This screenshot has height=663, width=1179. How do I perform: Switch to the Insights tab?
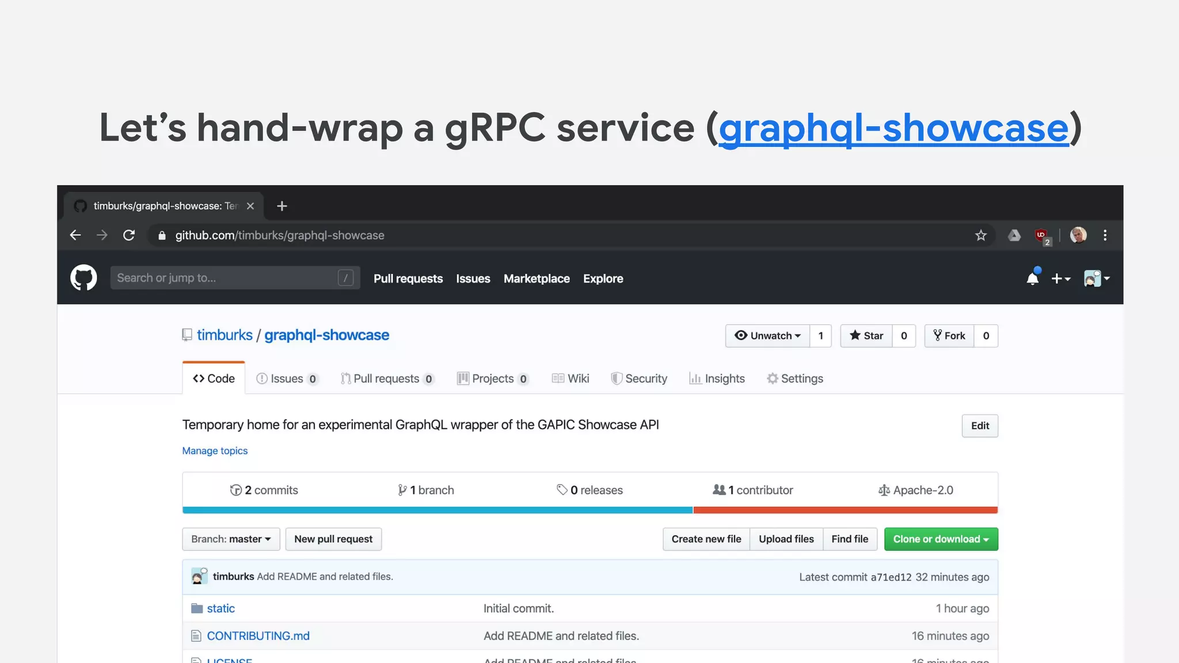717,379
